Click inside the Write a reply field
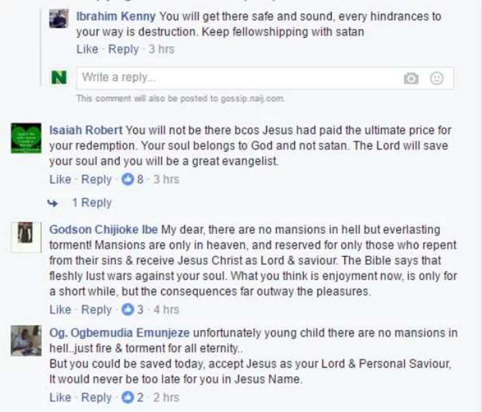 215,77
